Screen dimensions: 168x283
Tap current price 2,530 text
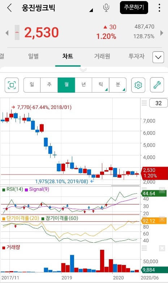coord(42,32)
